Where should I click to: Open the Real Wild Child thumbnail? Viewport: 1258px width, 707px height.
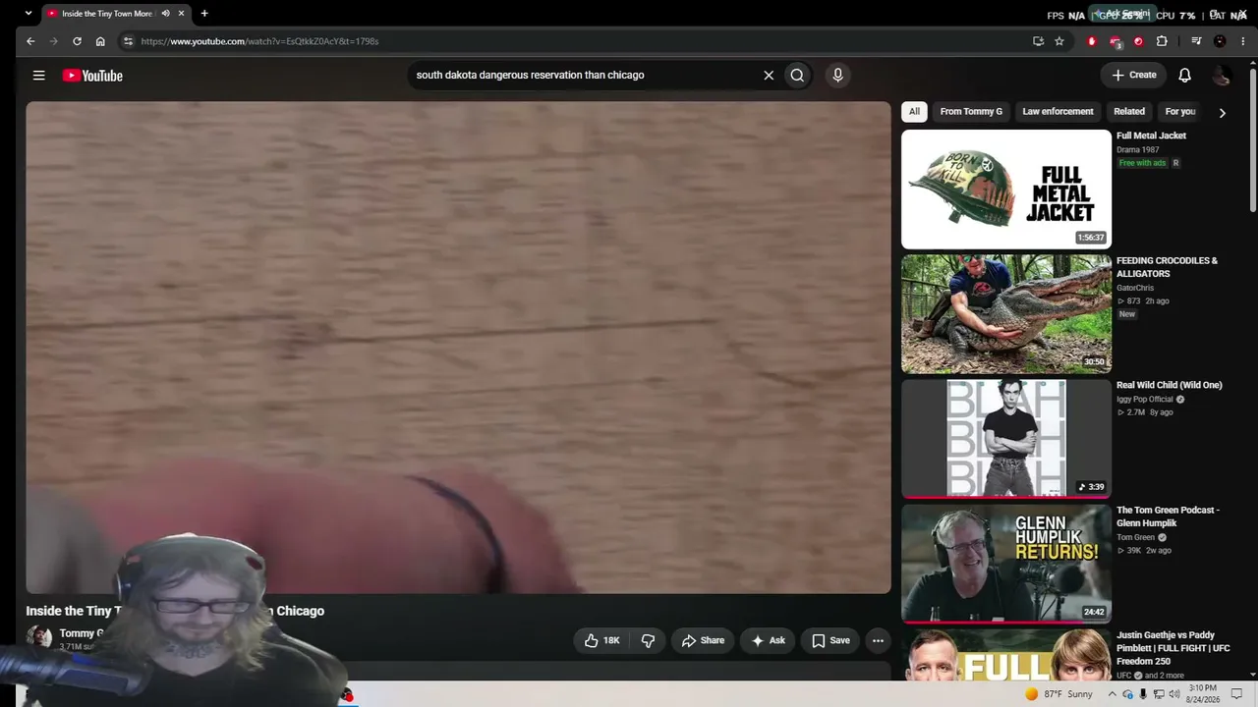[x=1006, y=439]
